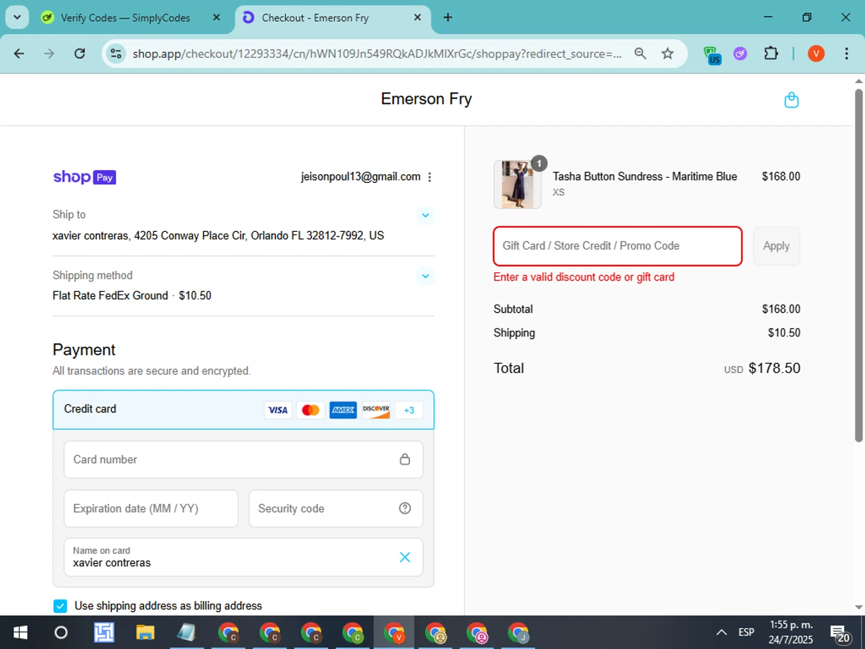
Task: Open the Chrome three-dot menu
Action: [846, 54]
